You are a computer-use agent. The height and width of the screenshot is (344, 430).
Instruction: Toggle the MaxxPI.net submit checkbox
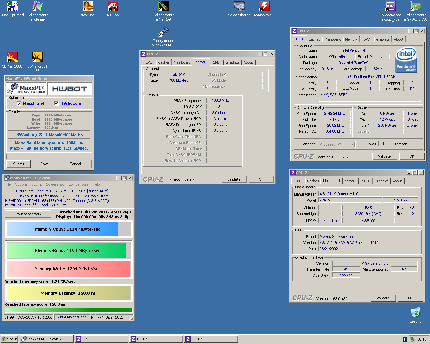[19, 103]
